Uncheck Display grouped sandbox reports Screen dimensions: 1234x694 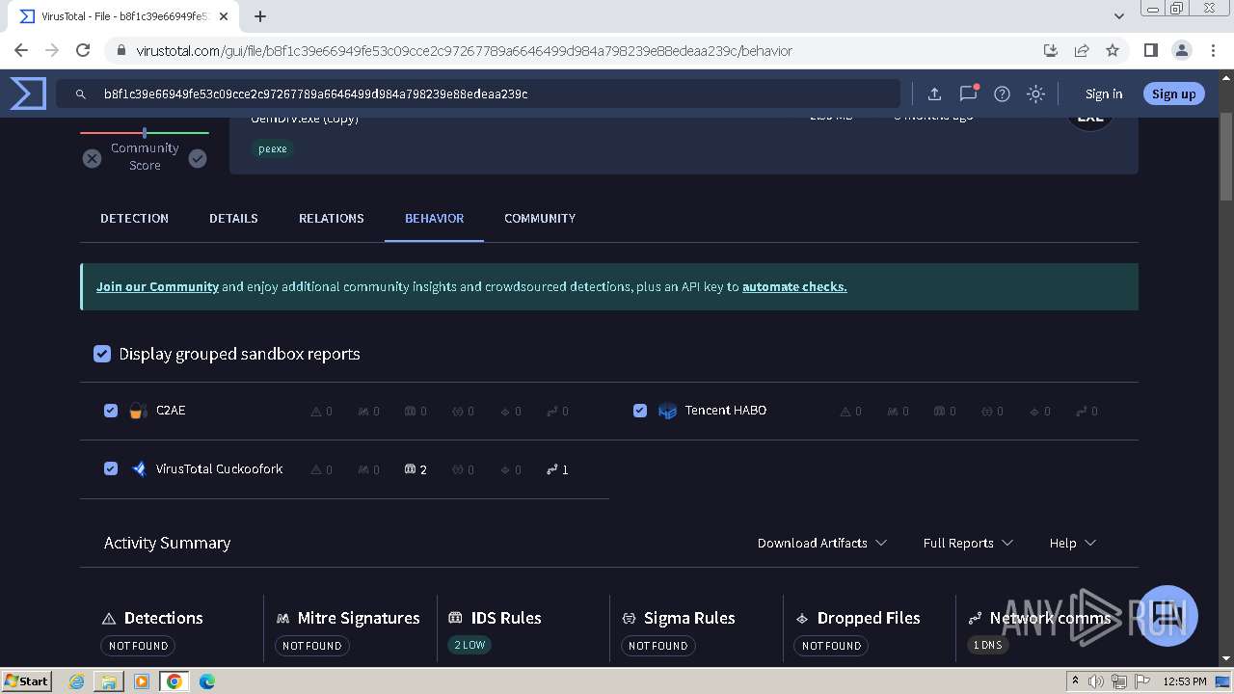point(102,354)
